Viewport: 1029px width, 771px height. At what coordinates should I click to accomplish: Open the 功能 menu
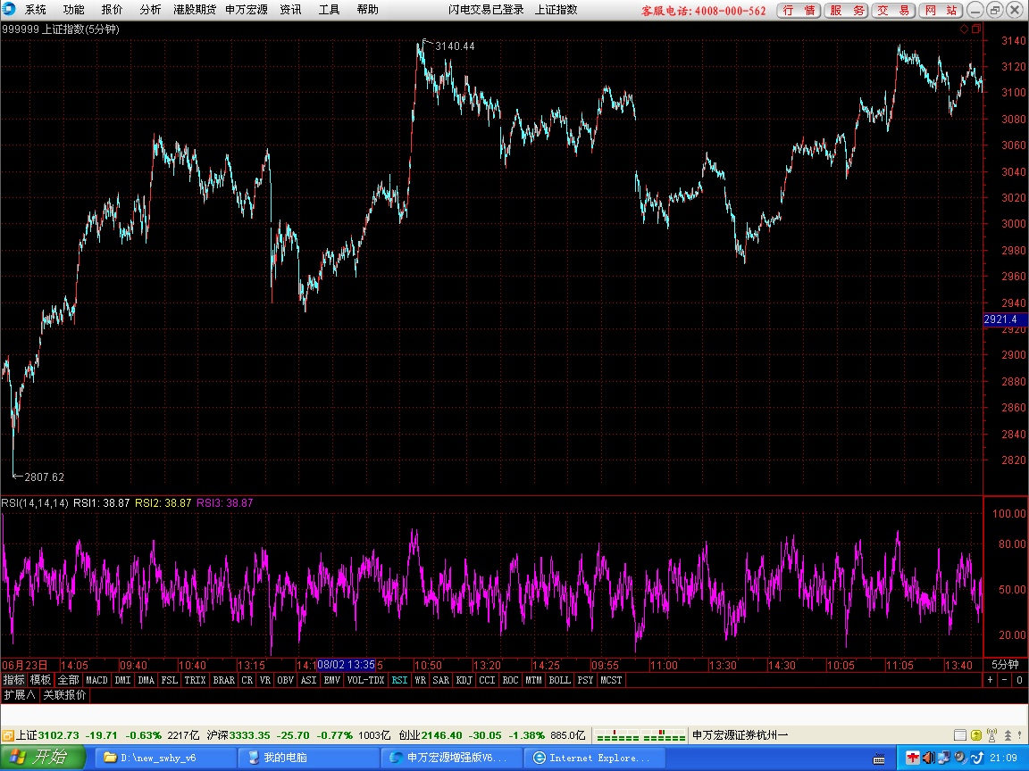pyautogui.click(x=73, y=10)
